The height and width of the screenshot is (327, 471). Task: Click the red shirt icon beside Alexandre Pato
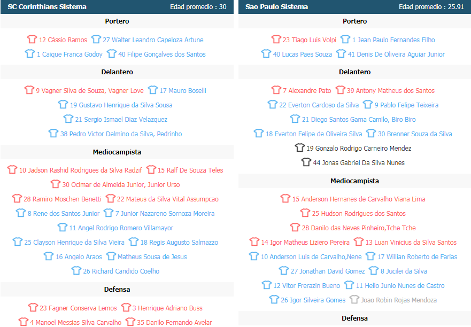pos(276,90)
